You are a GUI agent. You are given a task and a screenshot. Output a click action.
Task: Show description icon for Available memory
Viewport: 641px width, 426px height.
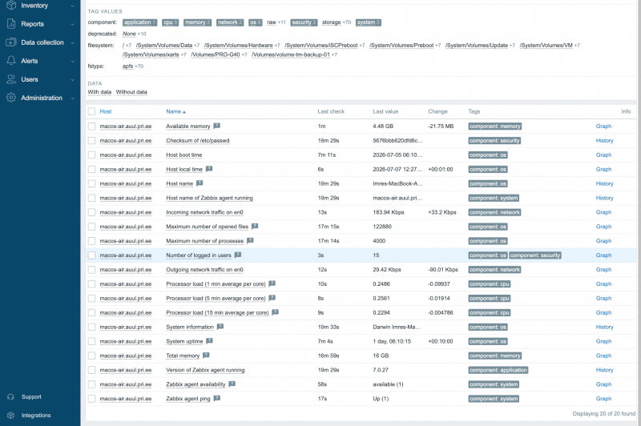click(216, 126)
